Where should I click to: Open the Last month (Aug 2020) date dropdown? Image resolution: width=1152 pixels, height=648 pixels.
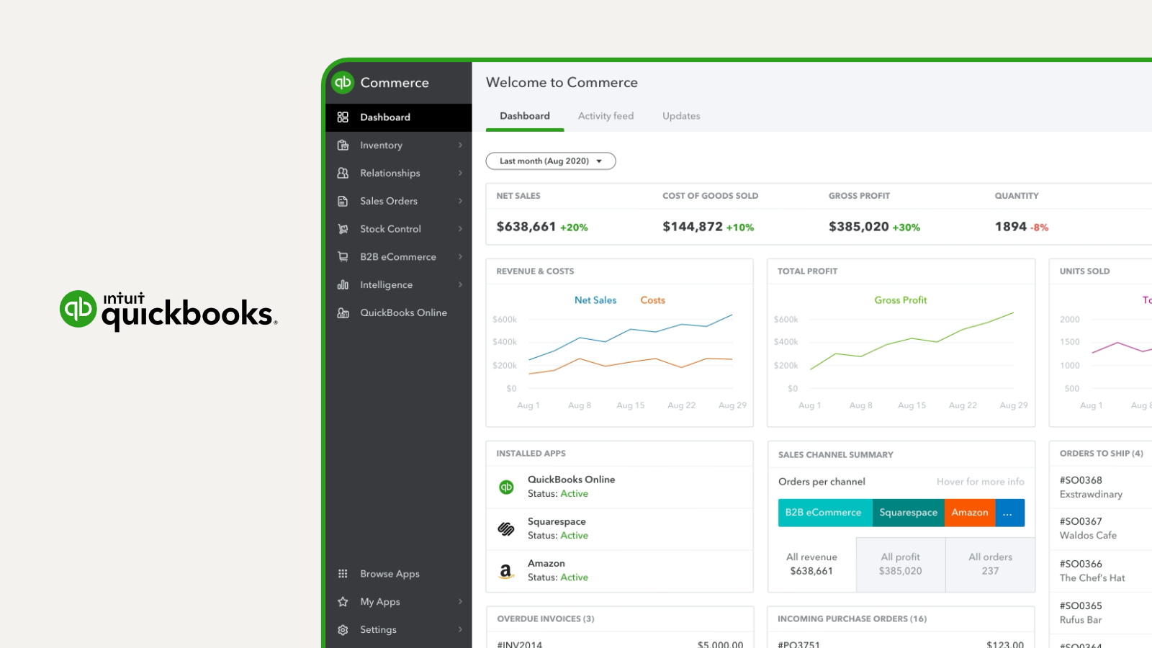point(551,161)
